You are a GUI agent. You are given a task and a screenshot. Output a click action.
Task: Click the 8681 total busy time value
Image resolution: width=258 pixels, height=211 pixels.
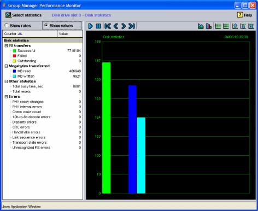(77, 86)
